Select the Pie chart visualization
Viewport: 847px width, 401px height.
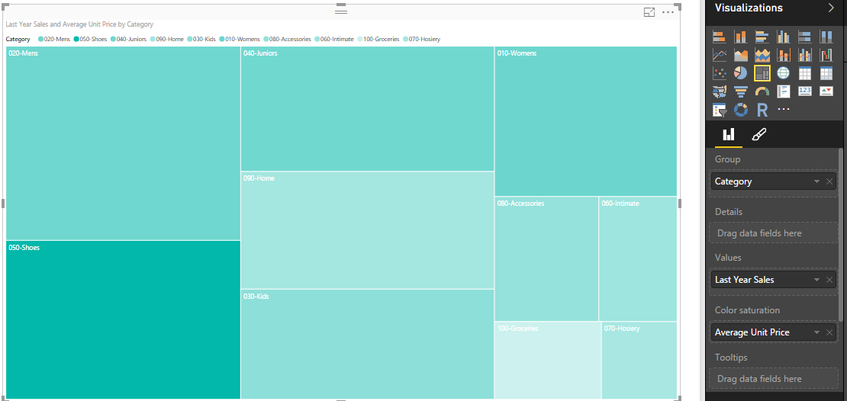coord(741,73)
